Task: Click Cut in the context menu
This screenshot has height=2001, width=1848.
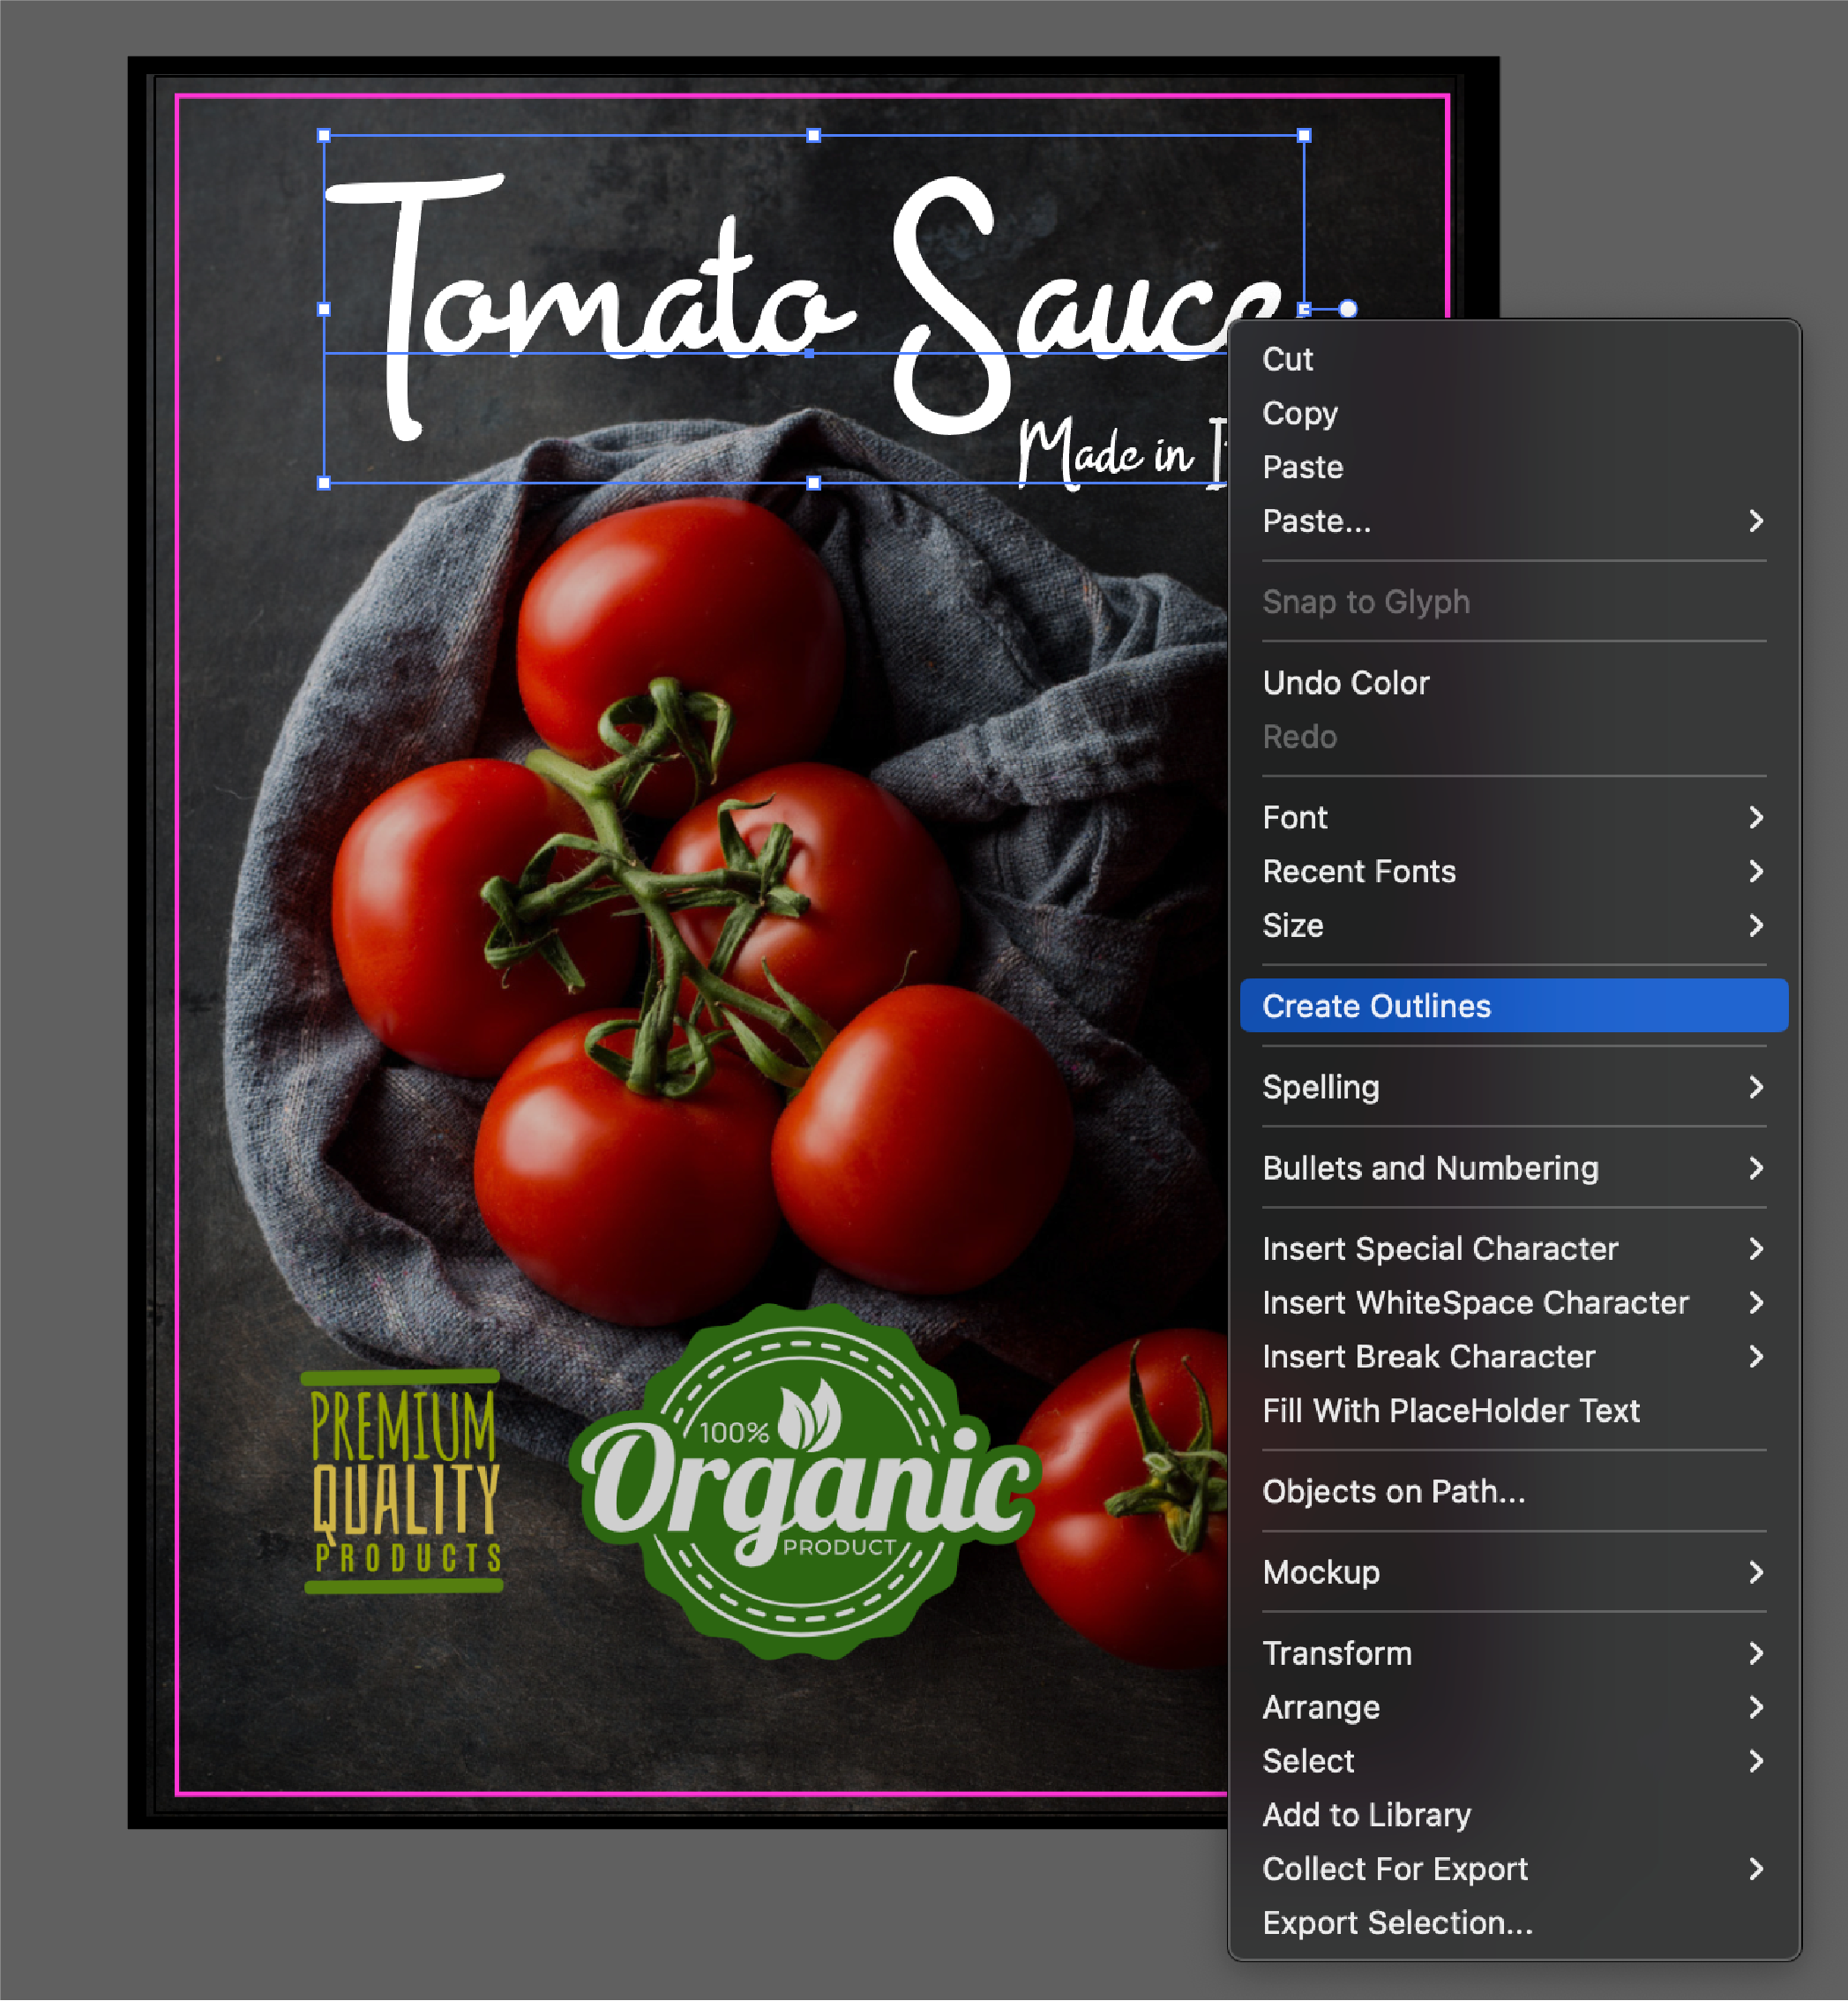Action: pos(1287,359)
